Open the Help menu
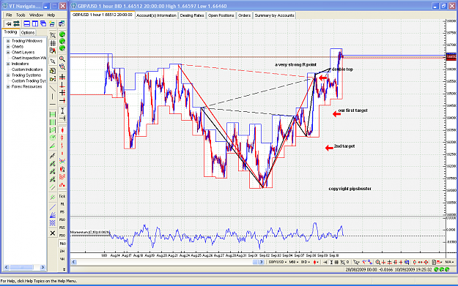 coord(51,15)
